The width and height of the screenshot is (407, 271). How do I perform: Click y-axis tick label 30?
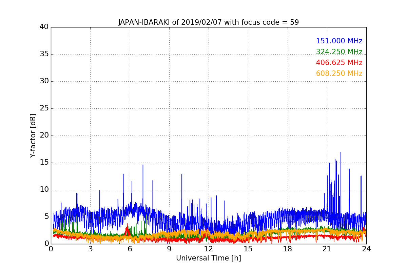pos(44,81)
